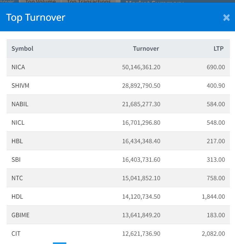Click HDL's LTP value 1,844.00
This screenshot has width=235, height=244.
tap(213, 197)
